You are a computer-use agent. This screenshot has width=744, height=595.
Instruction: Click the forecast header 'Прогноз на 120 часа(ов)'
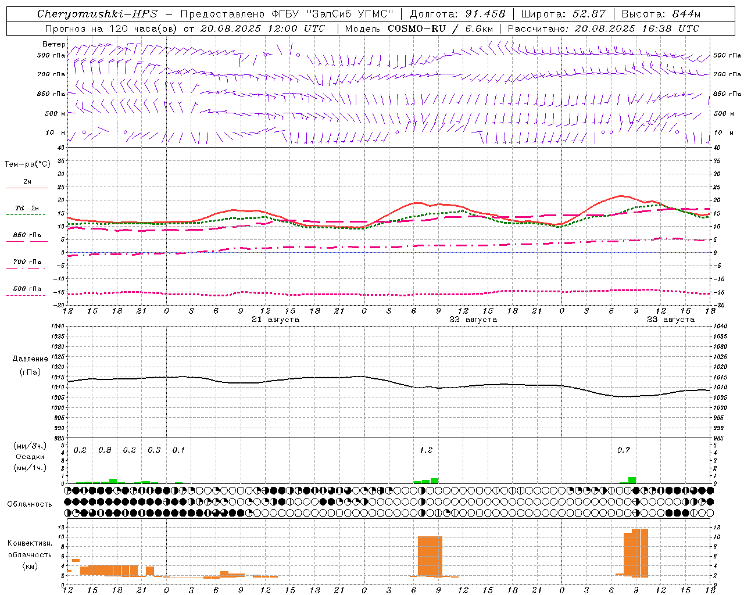(x=110, y=28)
